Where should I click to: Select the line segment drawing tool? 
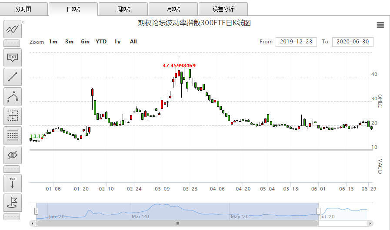[13, 77]
